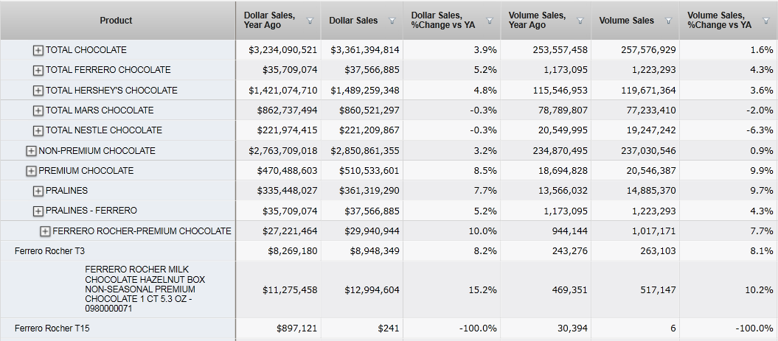Open filter for Volume Sales %Change vs YA
This screenshot has height=341, width=778.
click(x=765, y=21)
